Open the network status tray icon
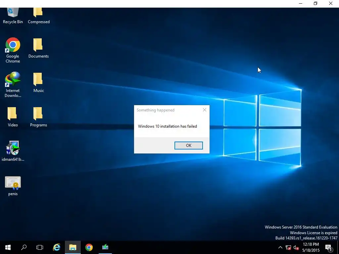This screenshot has height=254, width=339. tap(288, 247)
